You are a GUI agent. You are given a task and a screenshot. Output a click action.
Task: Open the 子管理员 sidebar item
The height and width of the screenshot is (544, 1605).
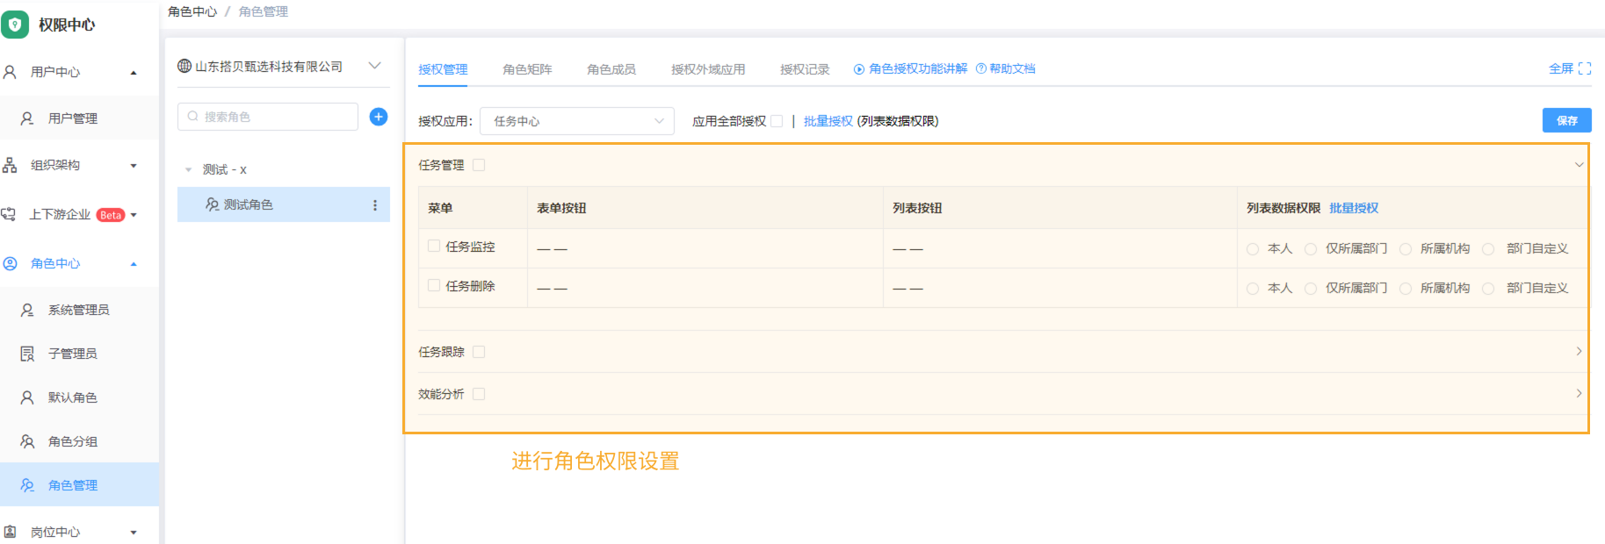tap(79, 354)
